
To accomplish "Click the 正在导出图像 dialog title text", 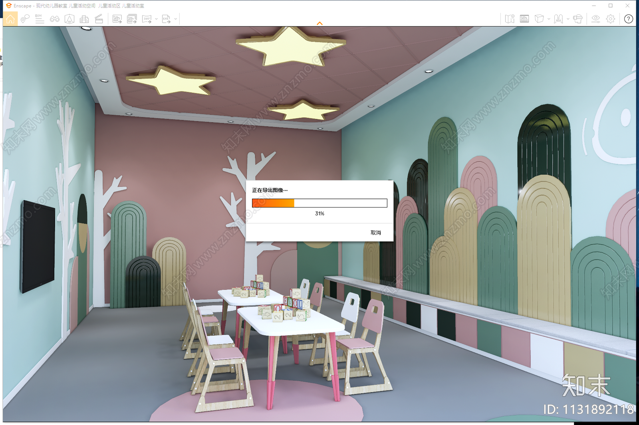I will 270,190.
